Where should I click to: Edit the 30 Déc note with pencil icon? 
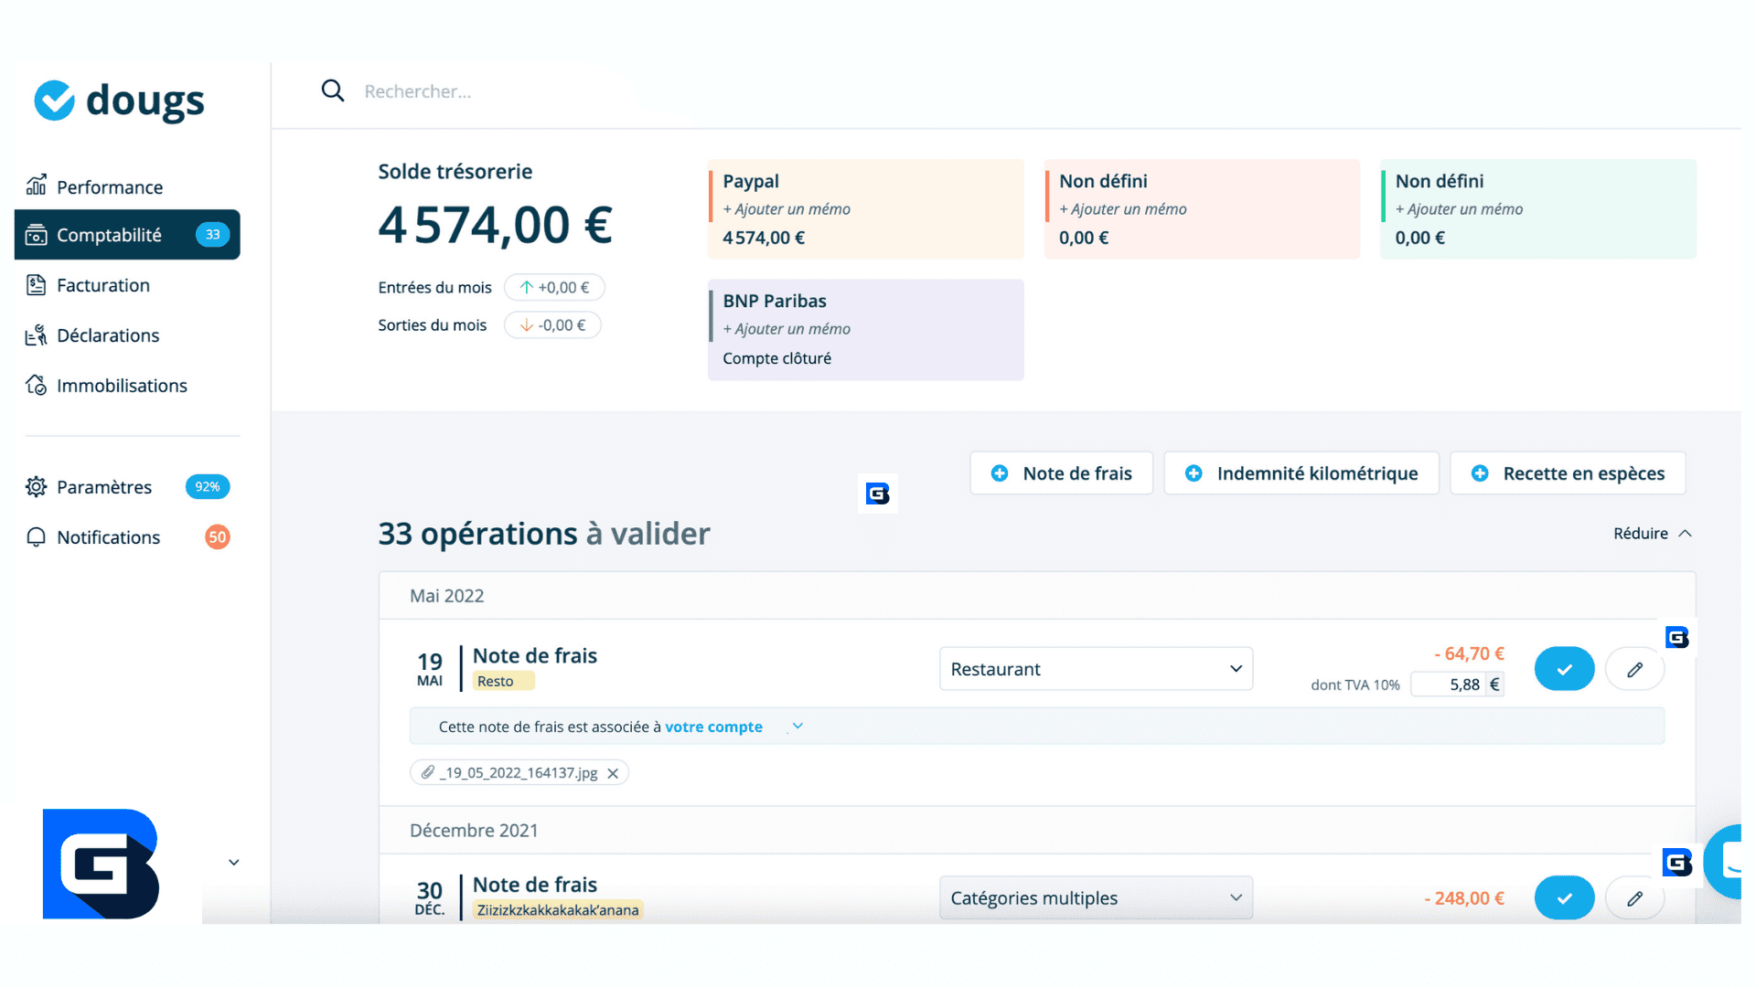point(1634,898)
